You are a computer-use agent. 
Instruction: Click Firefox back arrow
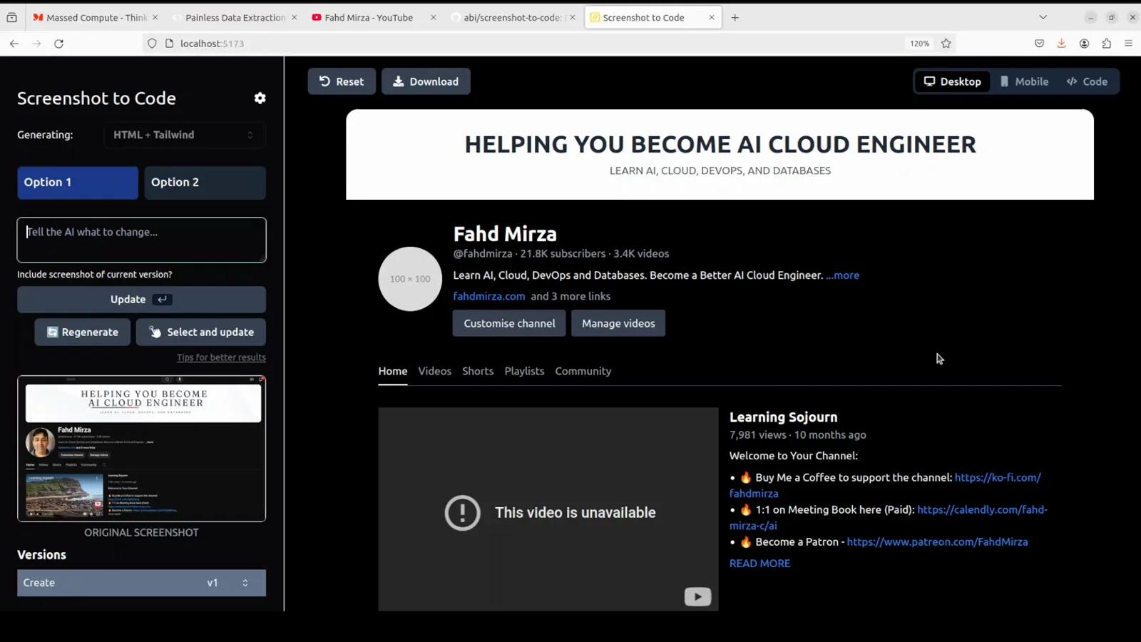pyautogui.click(x=14, y=44)
